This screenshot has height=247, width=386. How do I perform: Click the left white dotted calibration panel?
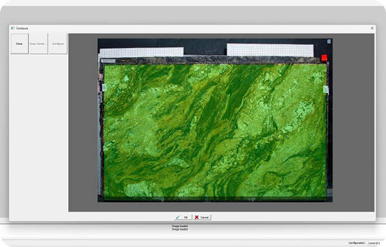142,52
